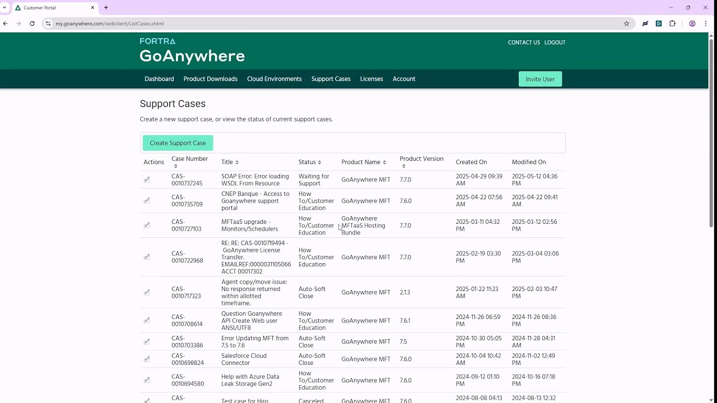Click the Invite User button

click(540, 79)
